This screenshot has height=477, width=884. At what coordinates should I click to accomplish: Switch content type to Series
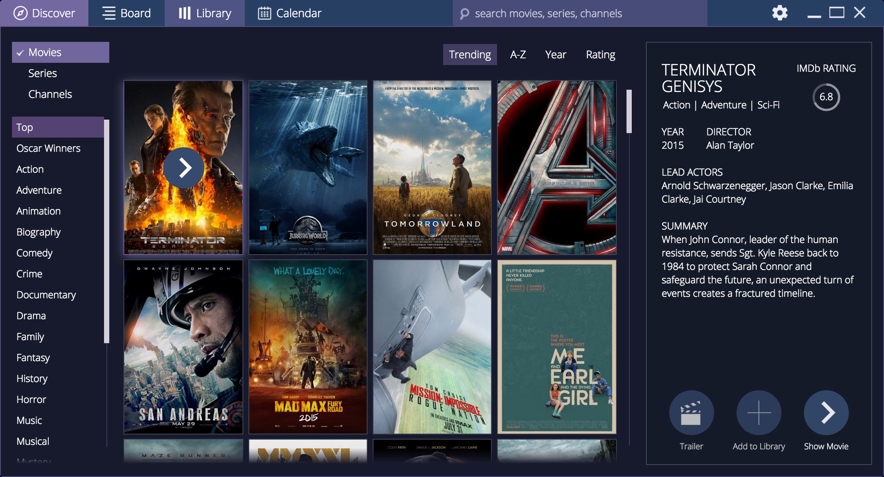tap(43, 73)
